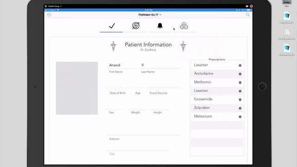Switch to the bell notifications tab
297x167 pixels.
point(160,26)
